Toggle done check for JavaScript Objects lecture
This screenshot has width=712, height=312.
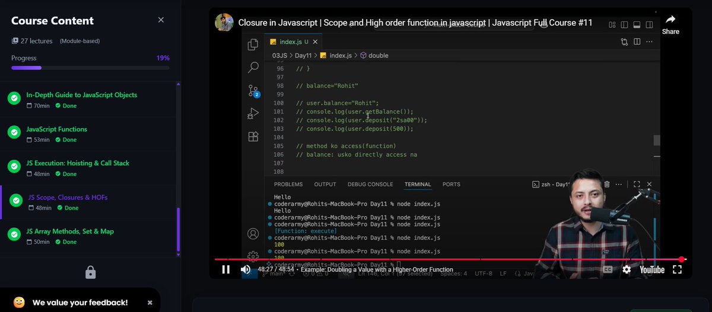click(x=14, y=99)
